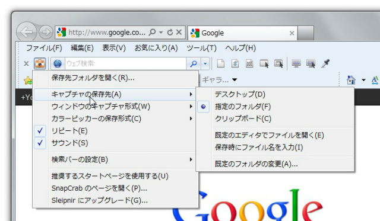
Task: Open the お気に入り(A) menu
Action: (x=156, y=48)
